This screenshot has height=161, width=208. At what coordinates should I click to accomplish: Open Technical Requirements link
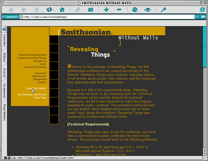32,55
